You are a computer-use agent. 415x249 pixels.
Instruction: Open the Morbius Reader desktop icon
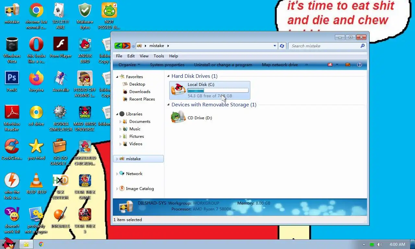tap(12, 118)
